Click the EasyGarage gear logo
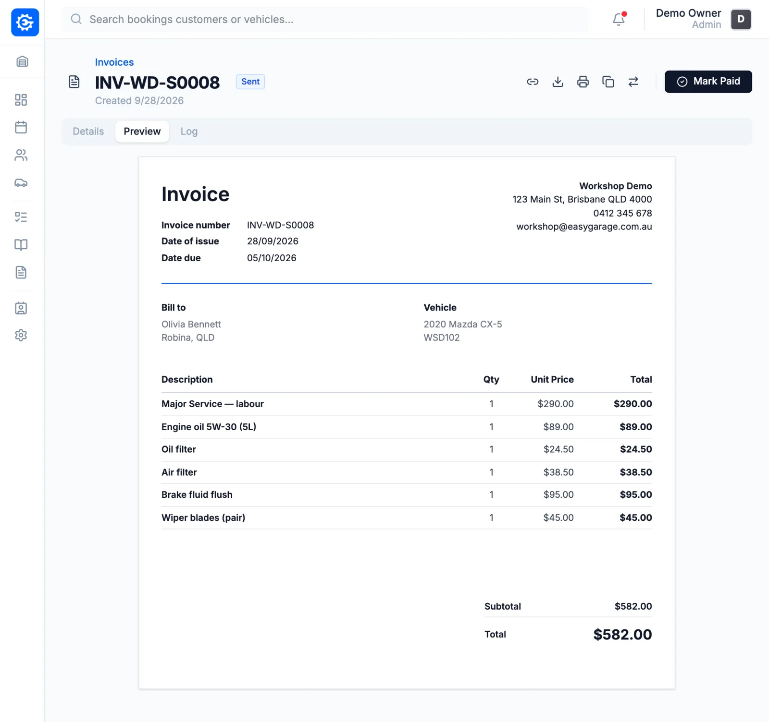 pos(25,22)
